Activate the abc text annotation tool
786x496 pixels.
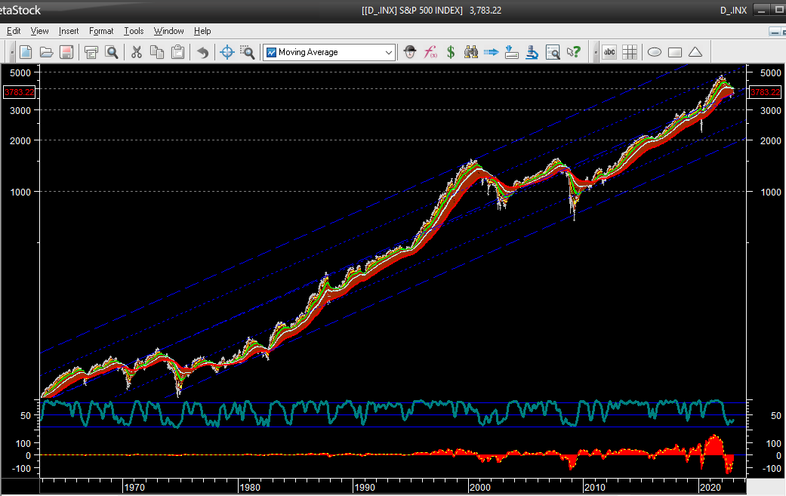[609, 52]
